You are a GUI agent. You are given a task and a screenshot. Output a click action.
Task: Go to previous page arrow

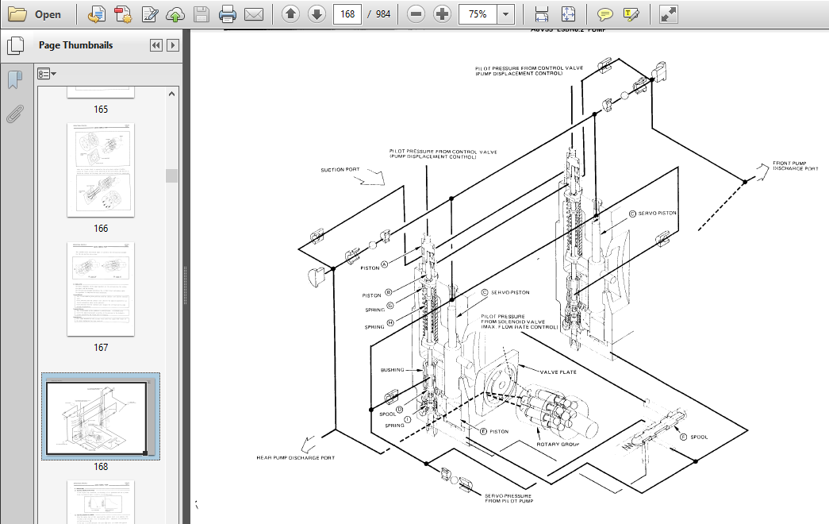pyautogui.click(x=290, y=14)
